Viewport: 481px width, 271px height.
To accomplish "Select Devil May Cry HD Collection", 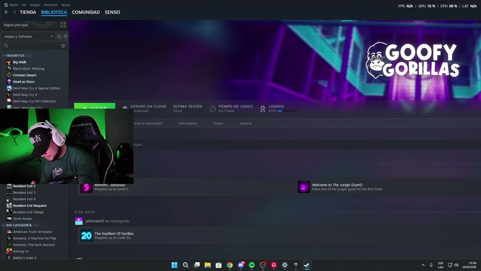I will 34,101.
